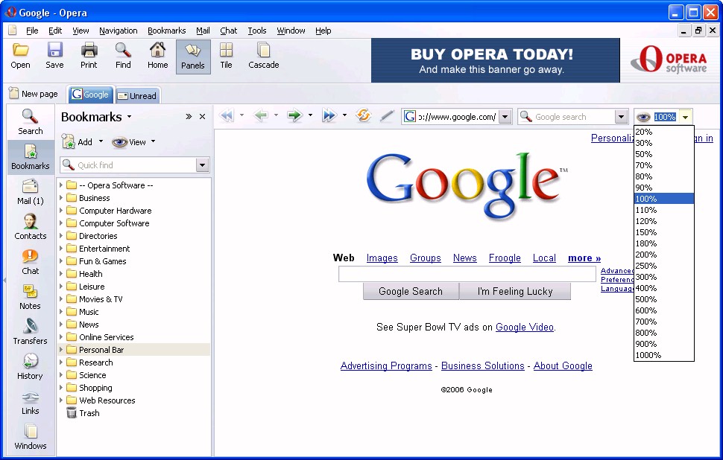Click the BUY OPERA TODAY banner

click(x=495, y=60)
